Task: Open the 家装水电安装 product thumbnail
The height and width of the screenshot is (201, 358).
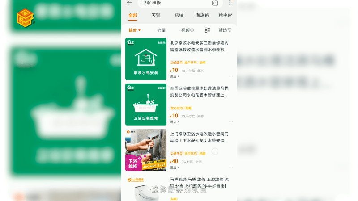Action: point(146,59)
